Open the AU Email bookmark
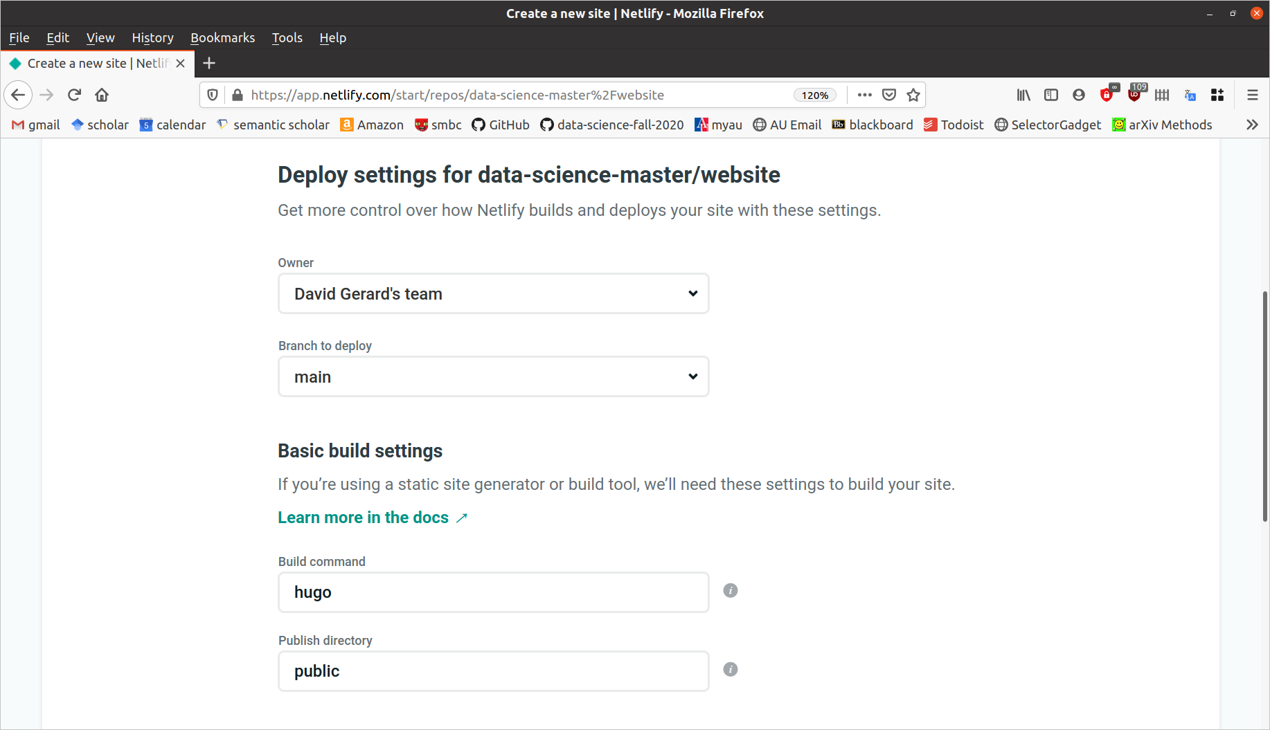Image resolution: width=1270 pixels, height=730 pixels. pyautogui.click(x=787, y=125)
